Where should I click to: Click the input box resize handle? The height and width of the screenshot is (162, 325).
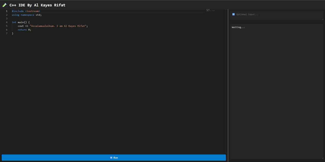[x=323, y=19]
